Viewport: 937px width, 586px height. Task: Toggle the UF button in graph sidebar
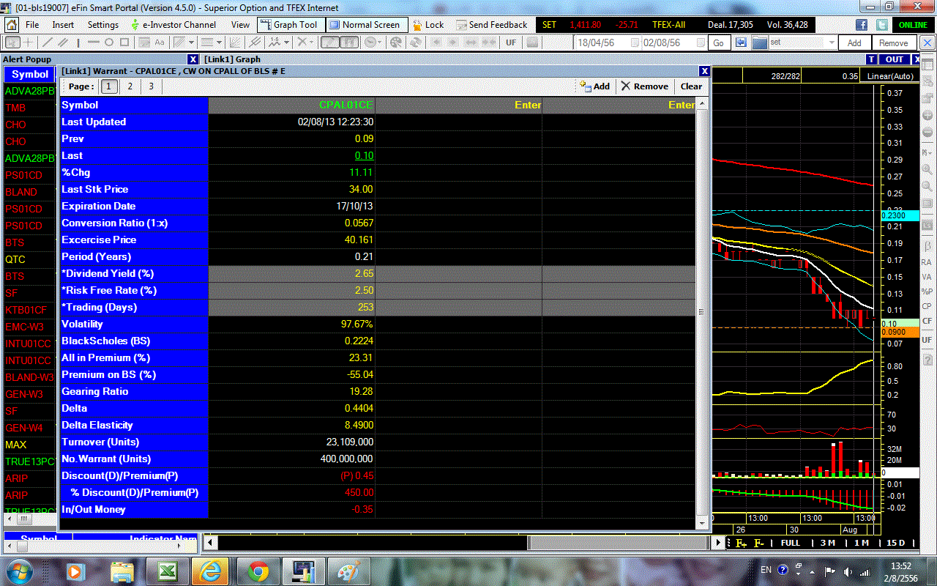(927, 339)
